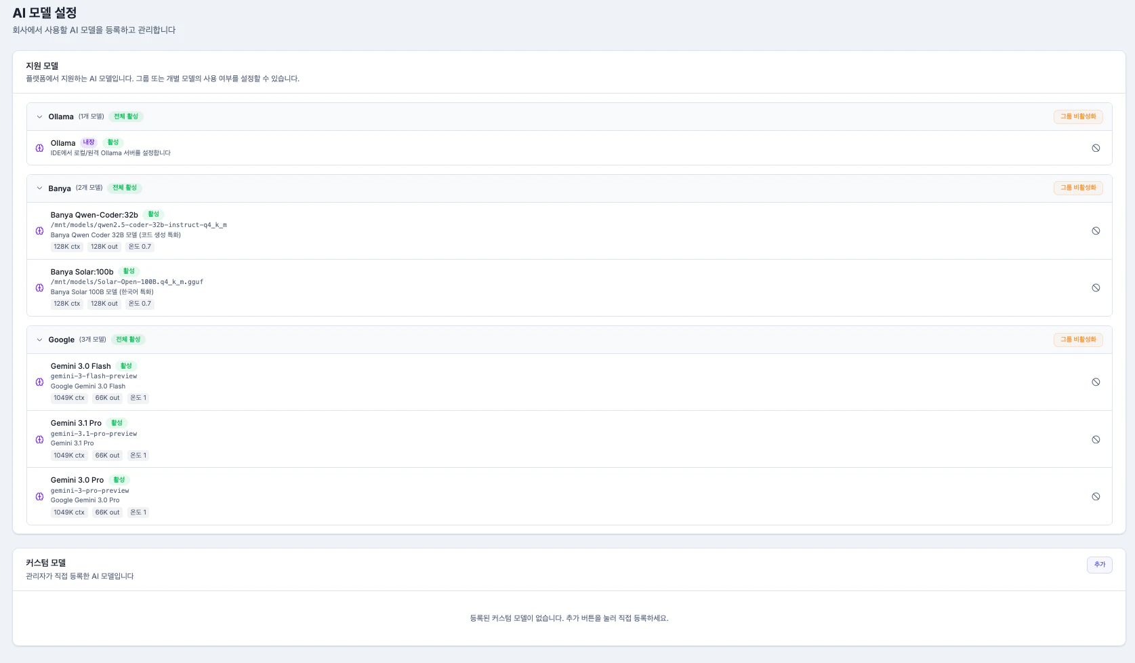The height and width of the screenshot is (663, 1135).
Task: Click the qwen2.5-coder-32b-instruct model path
Action: [139, 225]
